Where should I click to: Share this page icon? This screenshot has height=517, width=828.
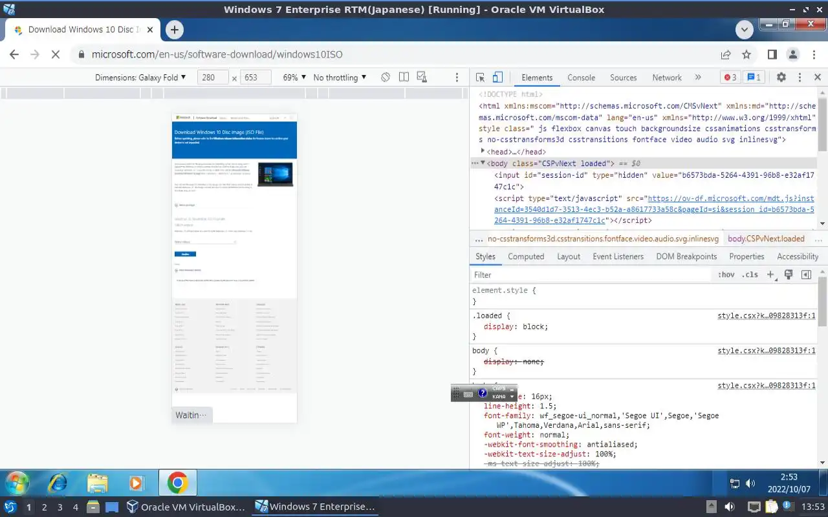click(726, 55)
